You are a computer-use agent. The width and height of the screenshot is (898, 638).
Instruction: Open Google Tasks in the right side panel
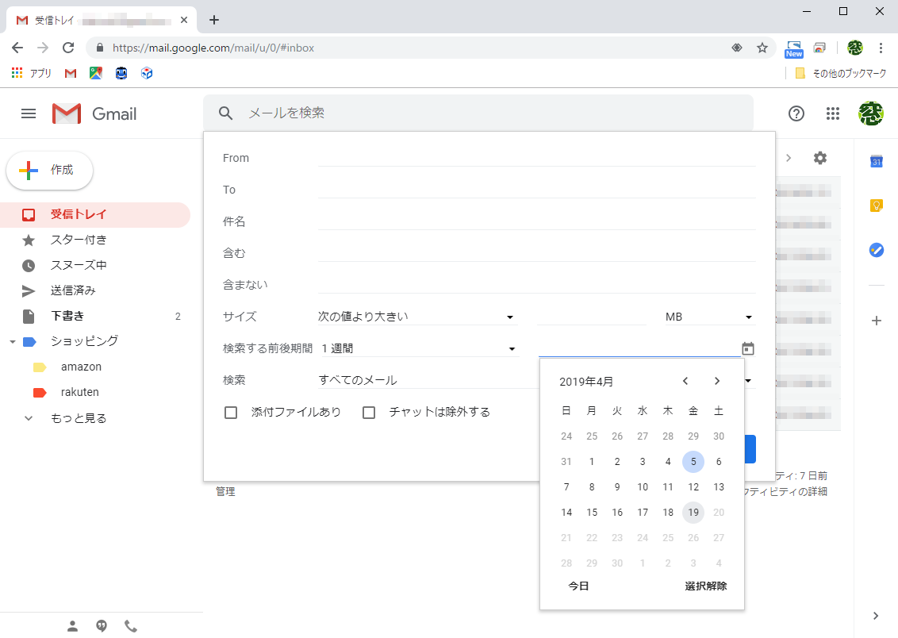pyautogui.click(x=876, y=250)
